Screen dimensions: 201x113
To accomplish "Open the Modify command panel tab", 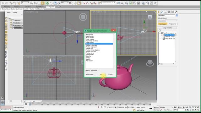I will click(162, 12).
